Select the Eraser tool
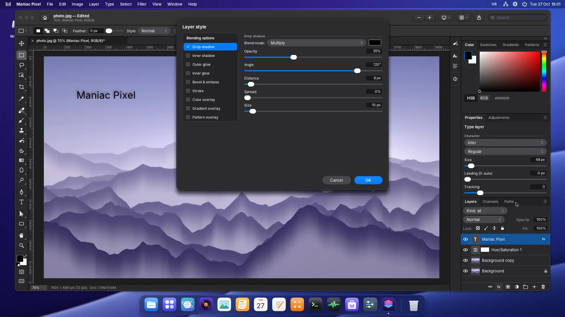 (22, 151)
